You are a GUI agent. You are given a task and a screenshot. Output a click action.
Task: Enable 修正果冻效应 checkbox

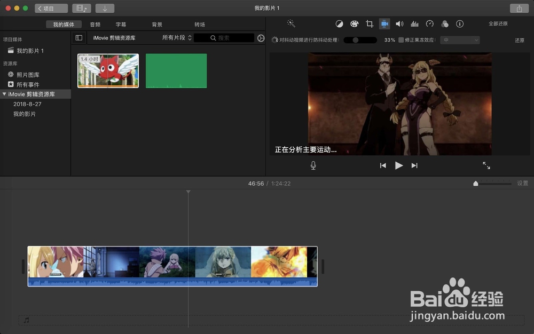coord(401,40)
